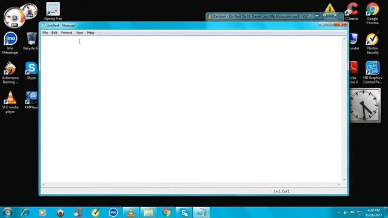Viewport: 388px width, 218px height.
Task: Select the Computer desktop icon
Action: tap(354, 41)
